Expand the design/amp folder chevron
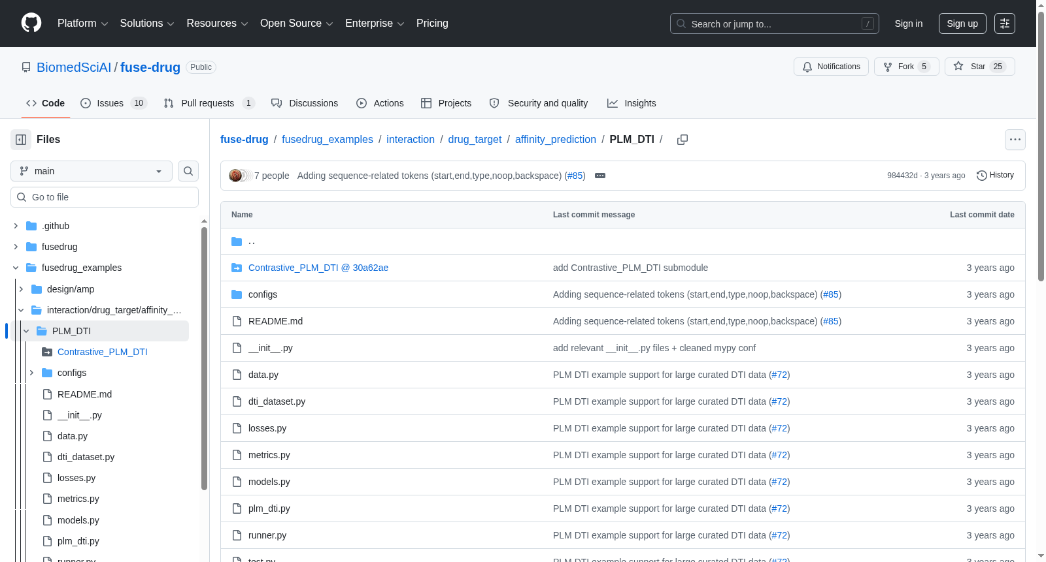The image size is (1046, 562). click(21, 289)
